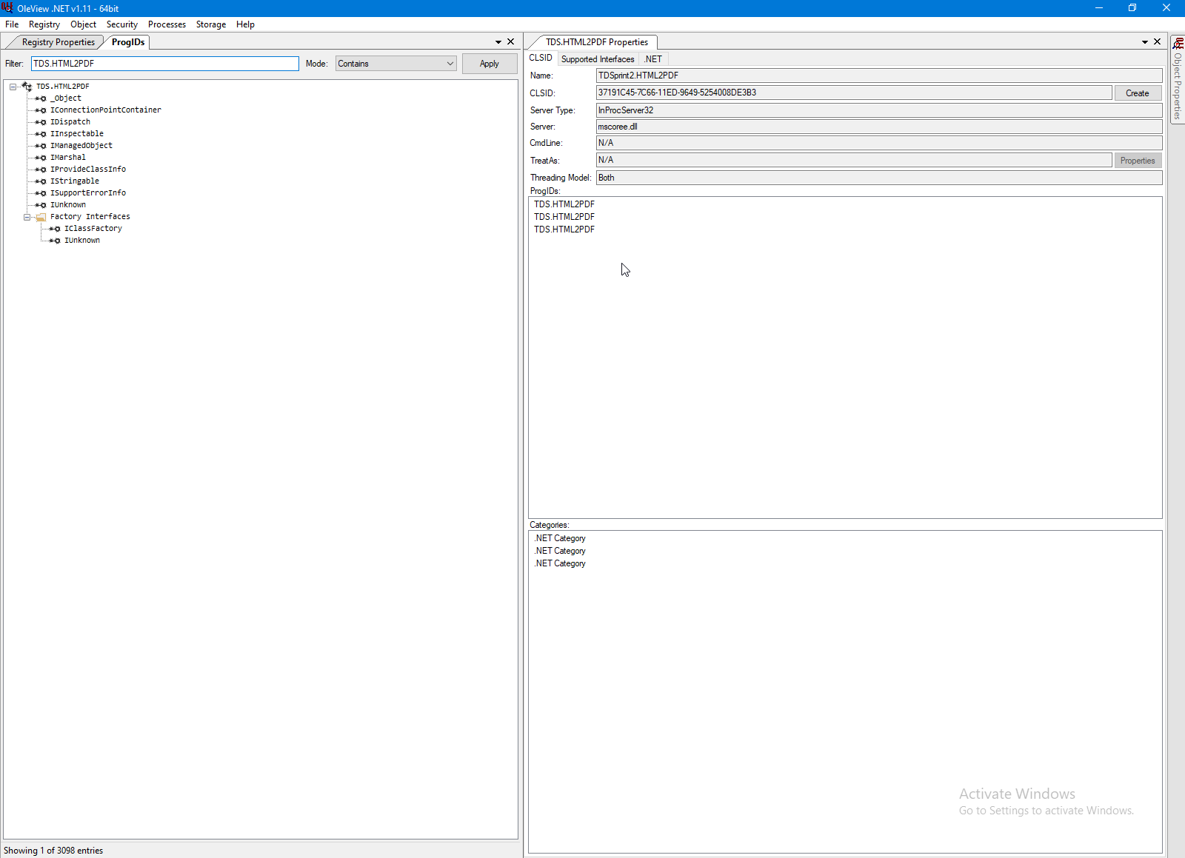The image size is (1185, 858).
Task: Click the Apply filter button
Action: click(x=490, y=64)
